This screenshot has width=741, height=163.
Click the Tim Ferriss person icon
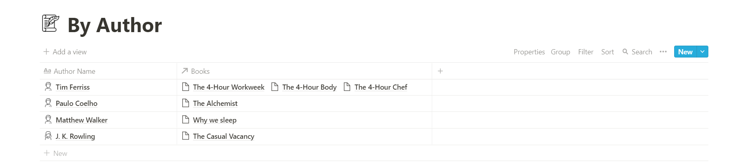pos(48,86)
